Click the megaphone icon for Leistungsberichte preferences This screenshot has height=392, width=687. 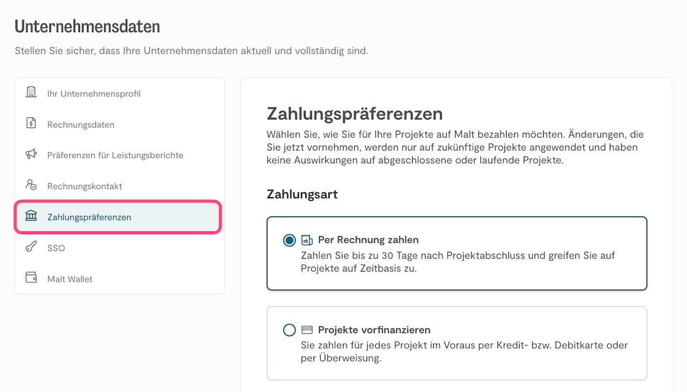(x=31, y=154)
